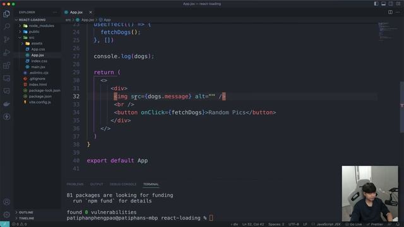Click LF end of line selector

click(305, 224)
